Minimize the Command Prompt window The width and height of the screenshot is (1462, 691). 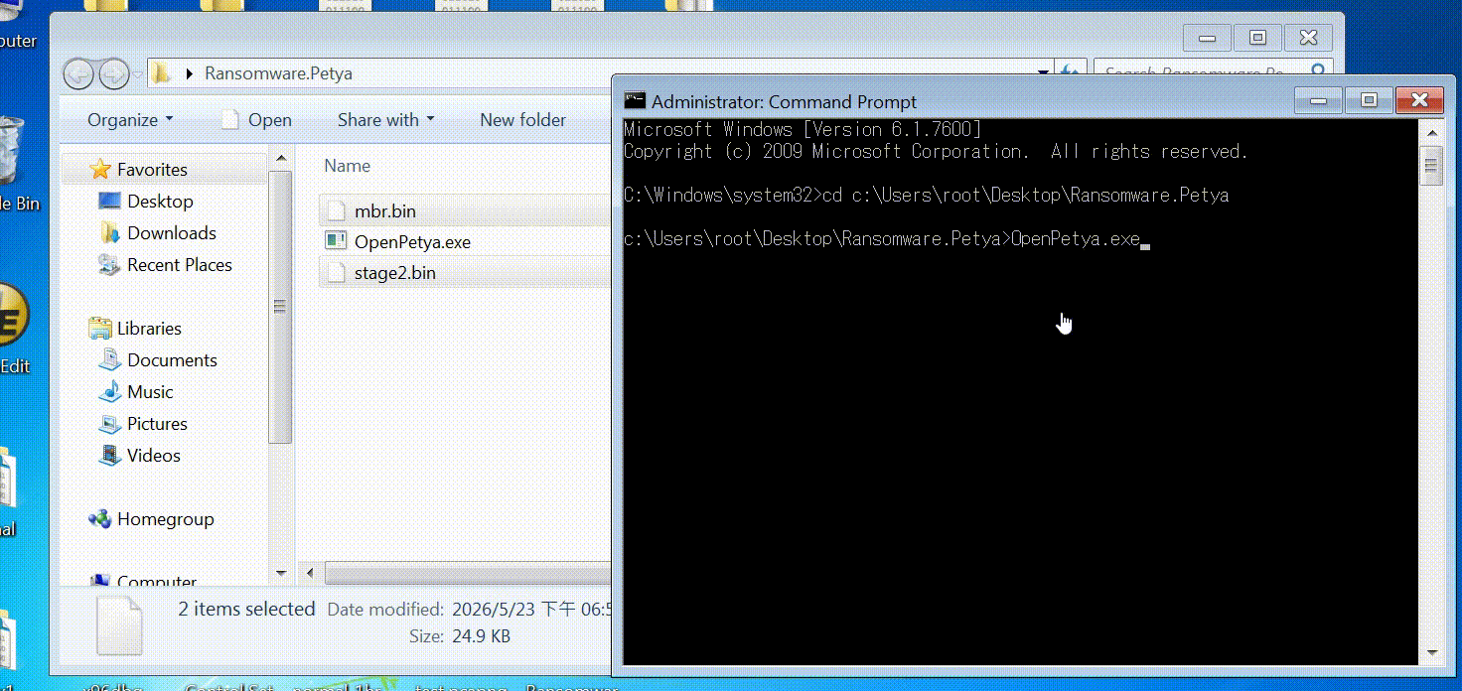tap(1319, 100)
